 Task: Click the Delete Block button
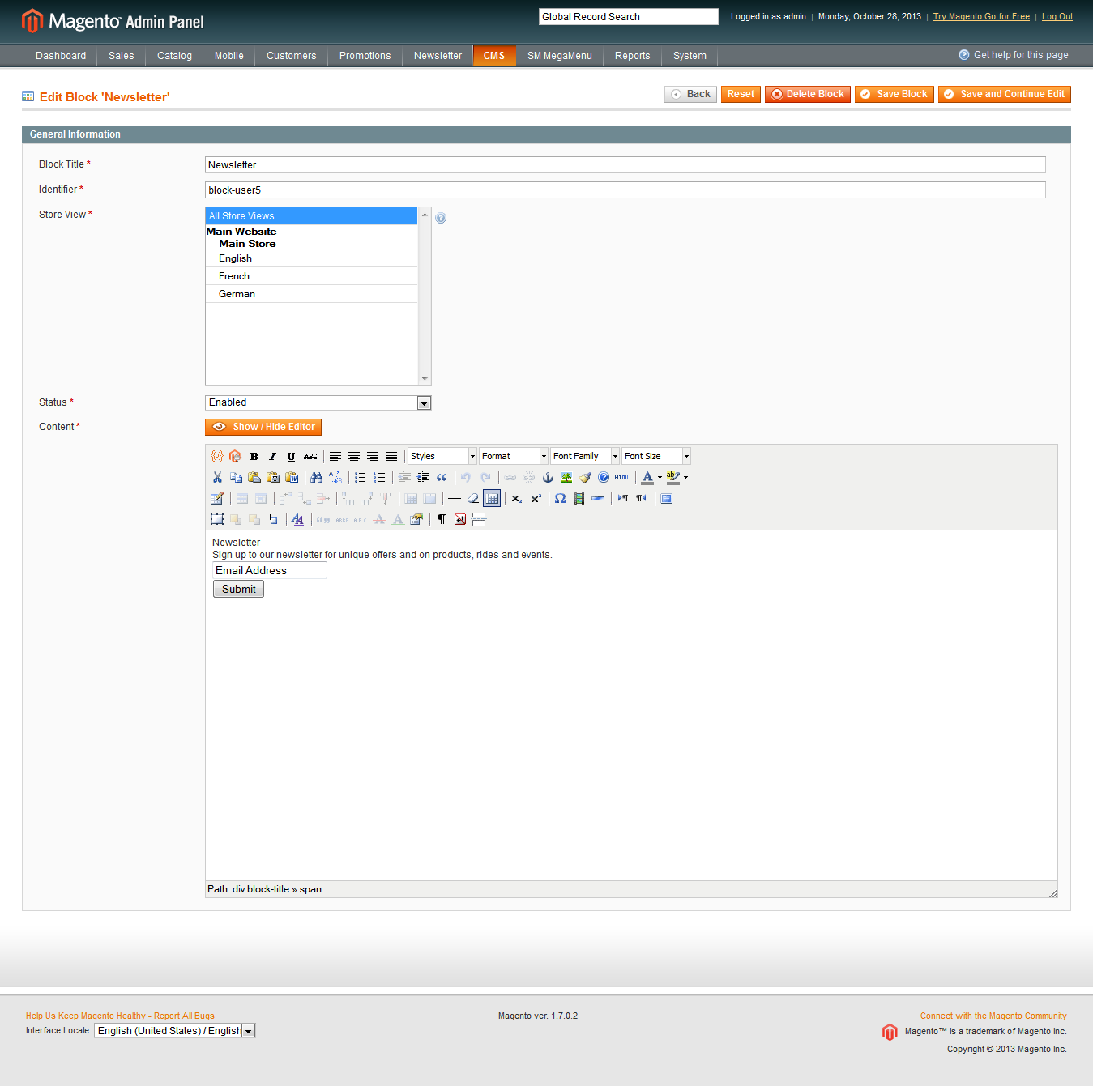pos(808,94)
